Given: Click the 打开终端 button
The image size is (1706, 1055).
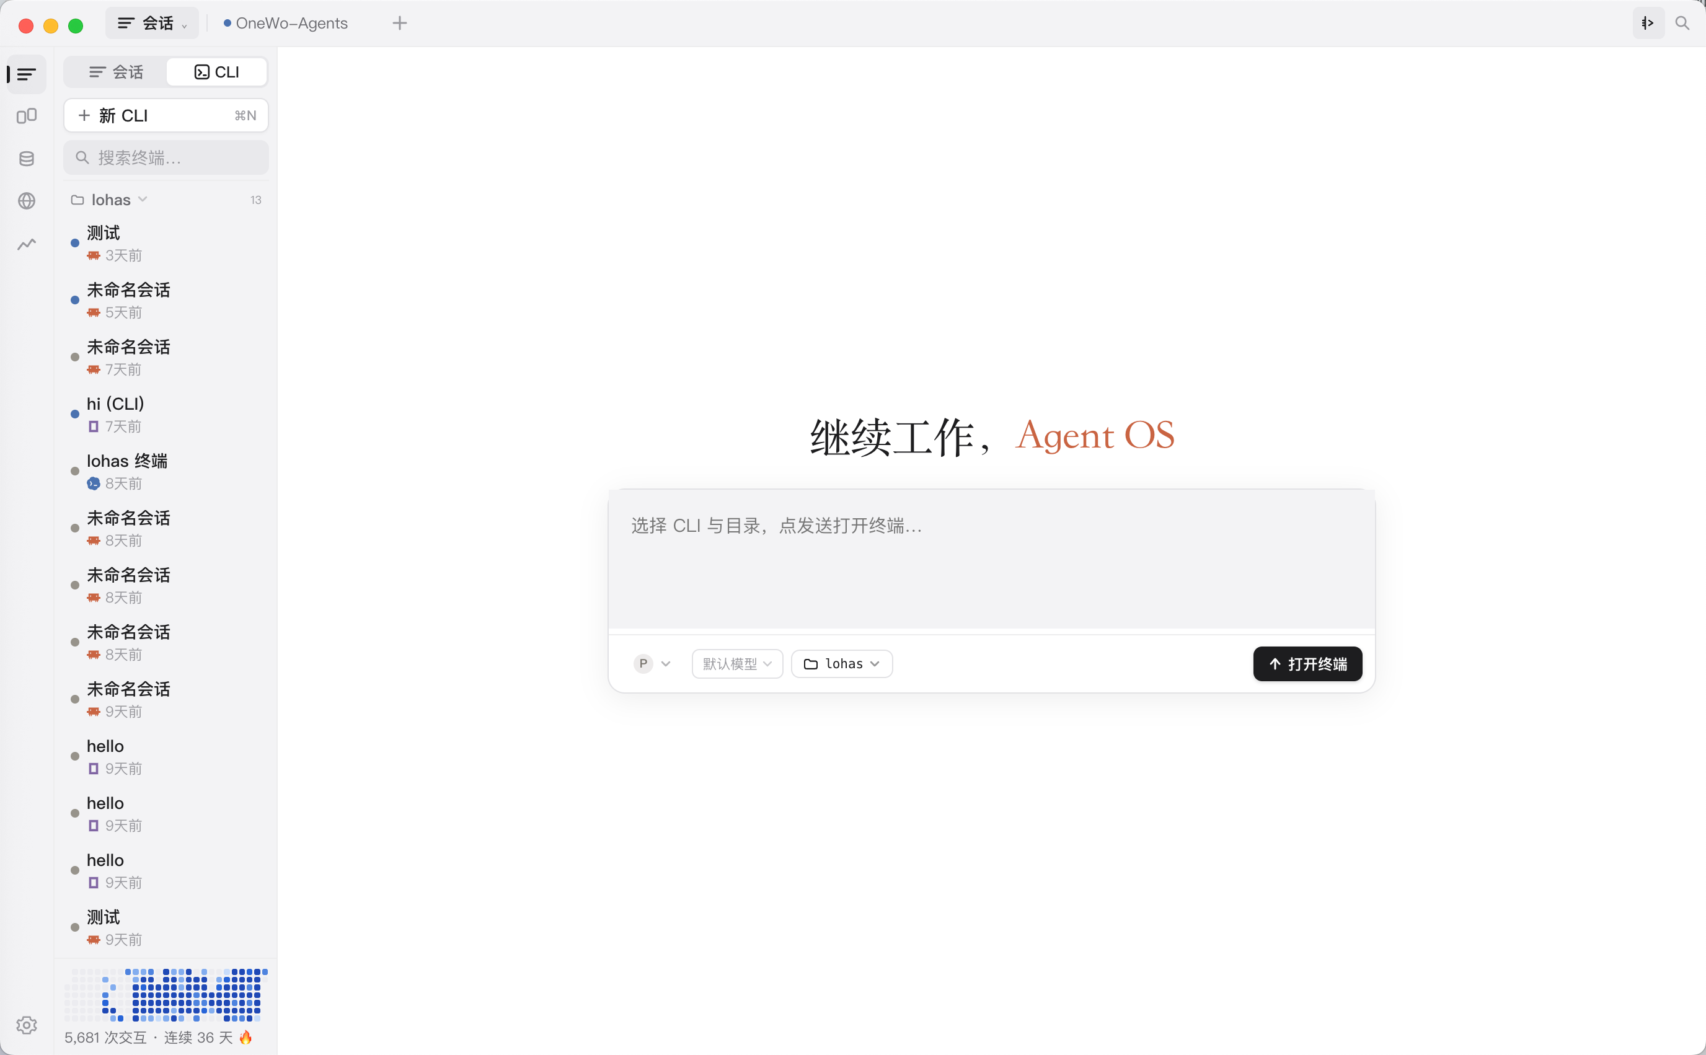Looking at the screenshot, I should point(1307,664).
